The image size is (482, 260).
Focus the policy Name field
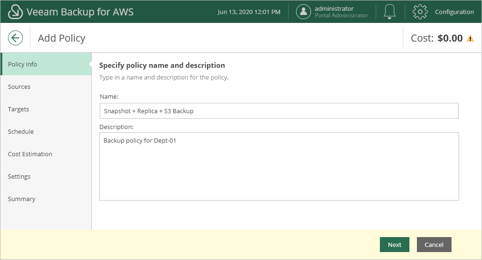click(x=279, y=111)
